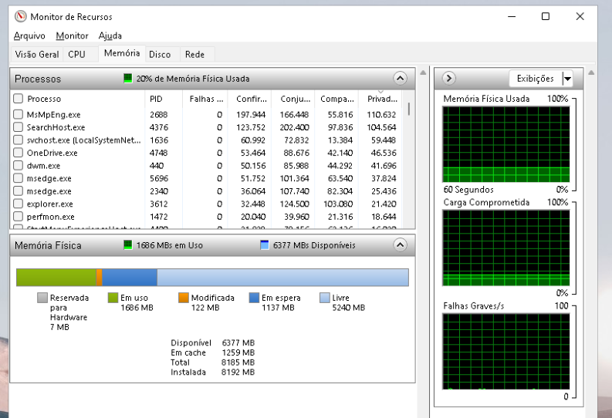Click the light blue Livre legend square
Viewport: 612px width, 418px height.
coord(324,298)
